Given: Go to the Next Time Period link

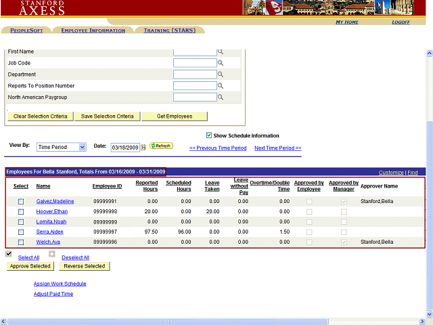Looking at the screenshot, I should pos(277,148).
